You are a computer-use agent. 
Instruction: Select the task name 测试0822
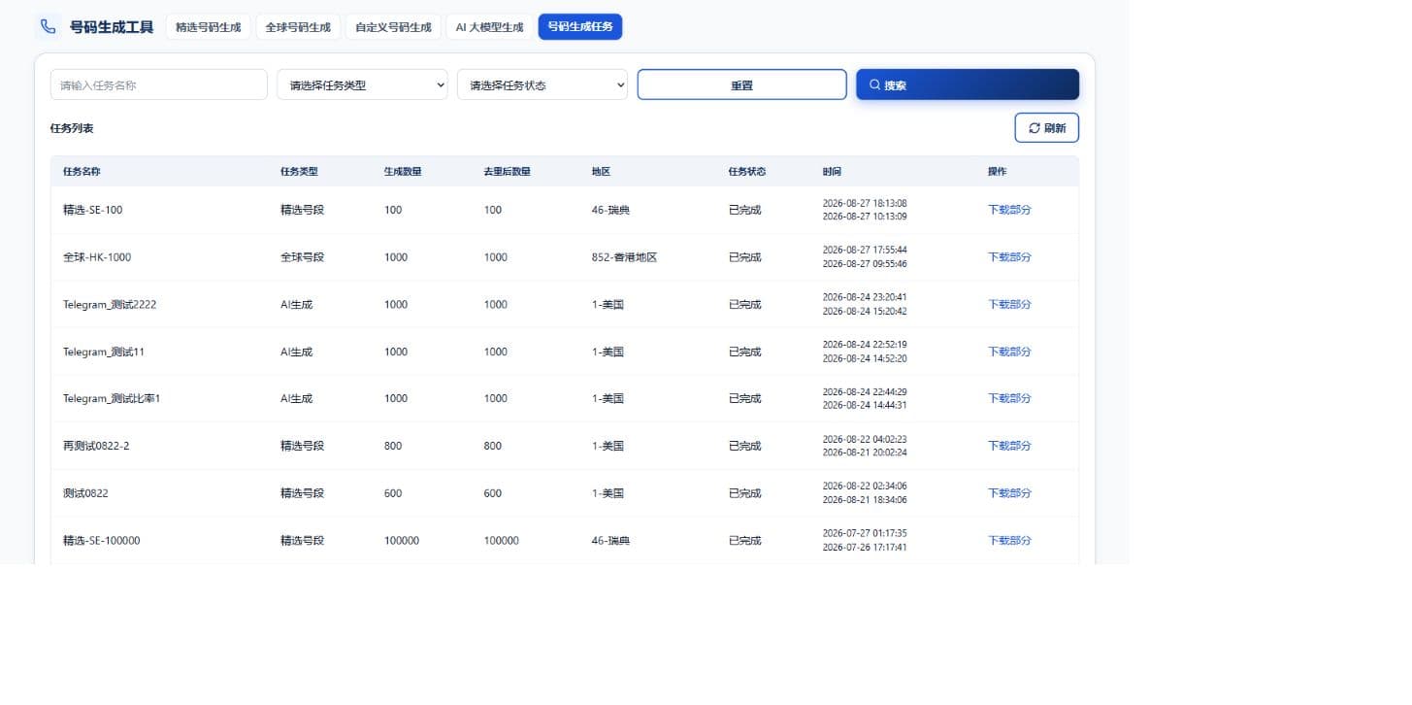(x=85, y=493)
